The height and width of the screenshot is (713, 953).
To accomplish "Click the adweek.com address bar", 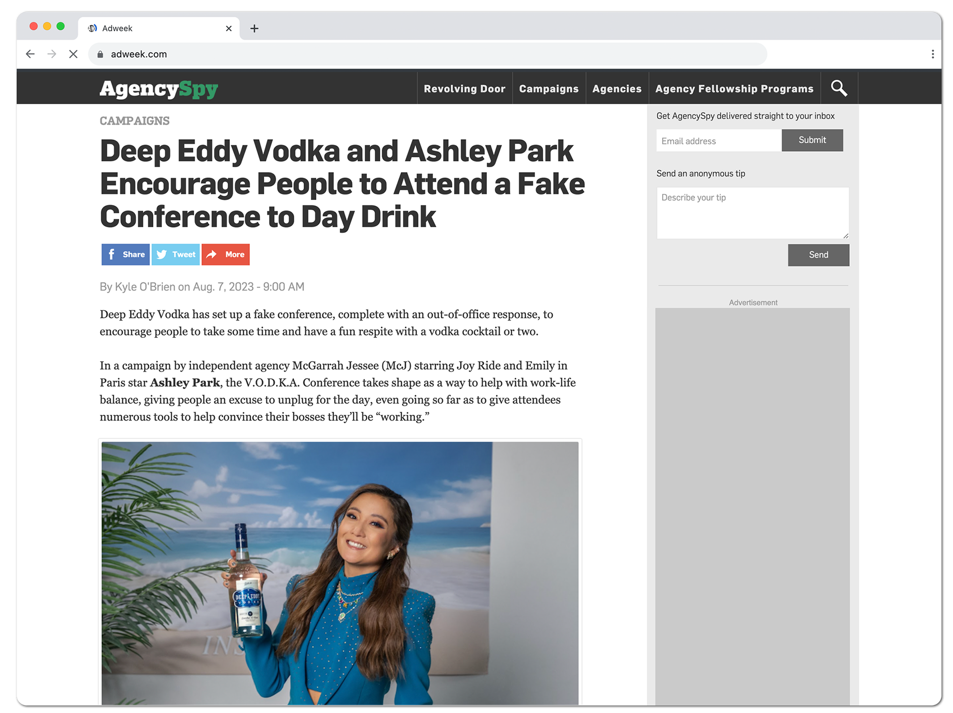I will [427, 54].
